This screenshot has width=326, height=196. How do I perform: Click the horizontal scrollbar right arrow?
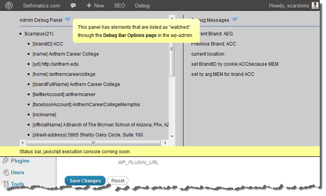click(165, 143)
